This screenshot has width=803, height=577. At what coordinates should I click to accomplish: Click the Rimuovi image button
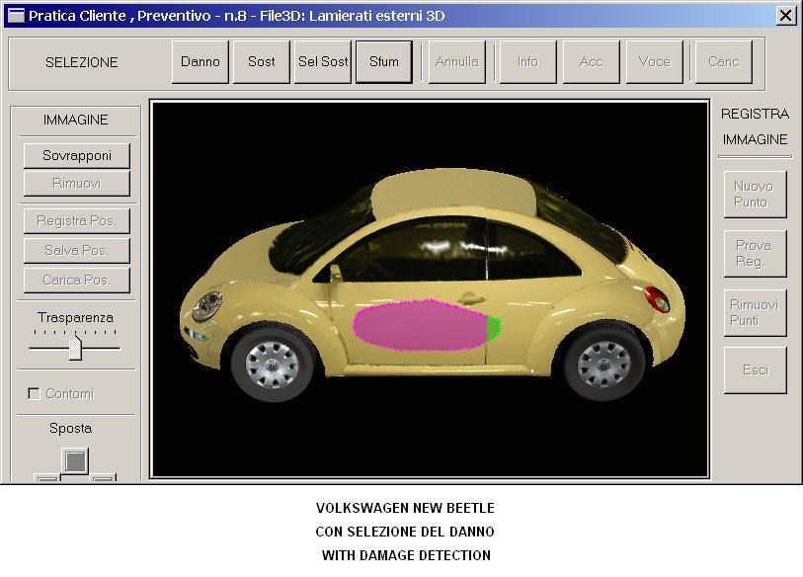(x=77, y=184)
